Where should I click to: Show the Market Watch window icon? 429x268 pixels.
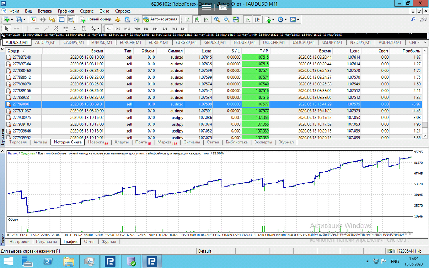click(34, 19)
